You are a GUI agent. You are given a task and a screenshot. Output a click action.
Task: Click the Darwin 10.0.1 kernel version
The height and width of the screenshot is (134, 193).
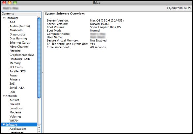(x=100, y=24)
